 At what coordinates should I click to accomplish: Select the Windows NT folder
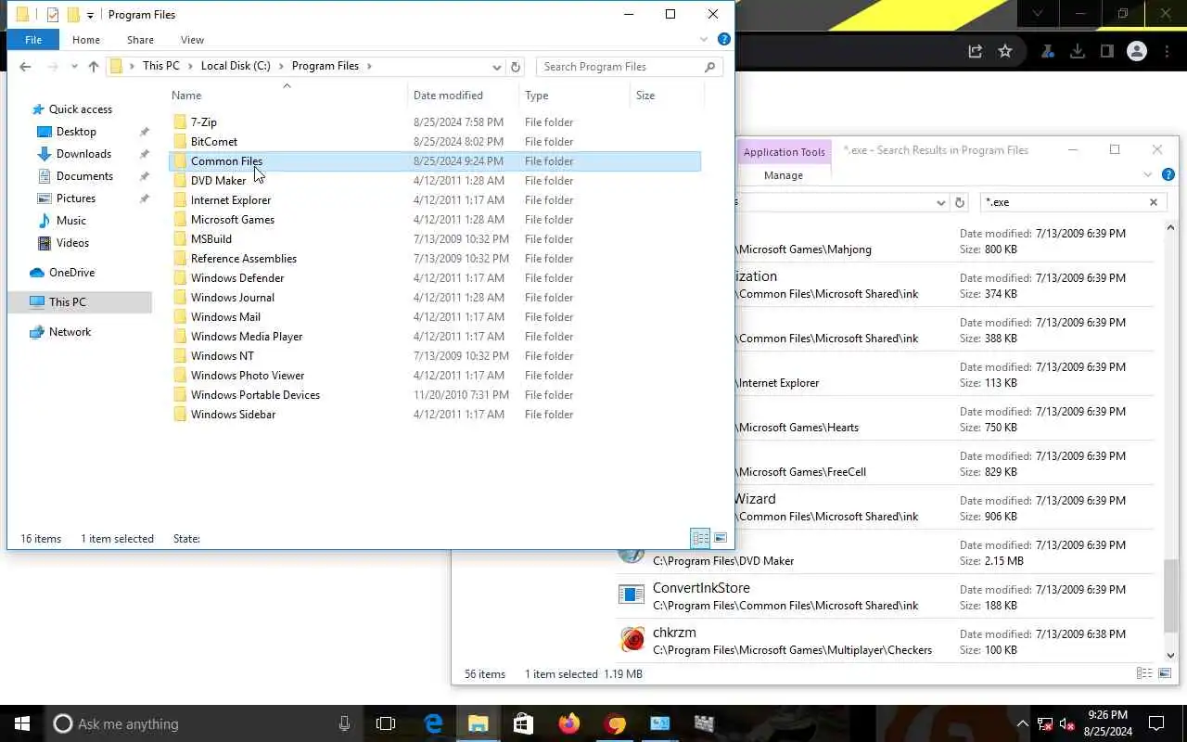pyautogui.click(x=436, y=356)
